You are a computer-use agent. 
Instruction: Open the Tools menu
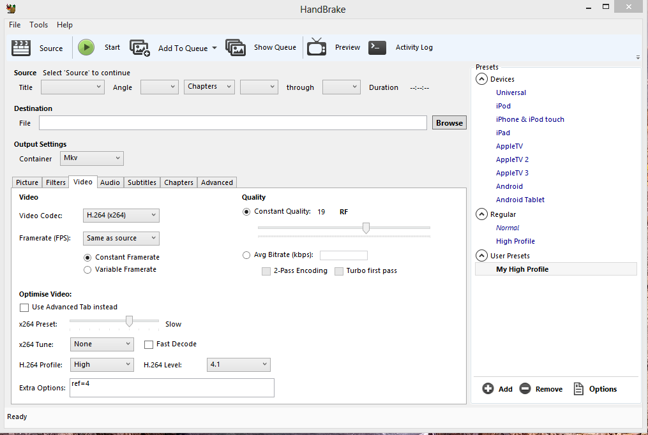(38, 25)
